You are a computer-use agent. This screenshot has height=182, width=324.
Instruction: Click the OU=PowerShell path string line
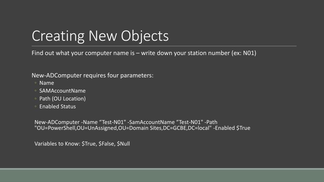coord(123,128)
